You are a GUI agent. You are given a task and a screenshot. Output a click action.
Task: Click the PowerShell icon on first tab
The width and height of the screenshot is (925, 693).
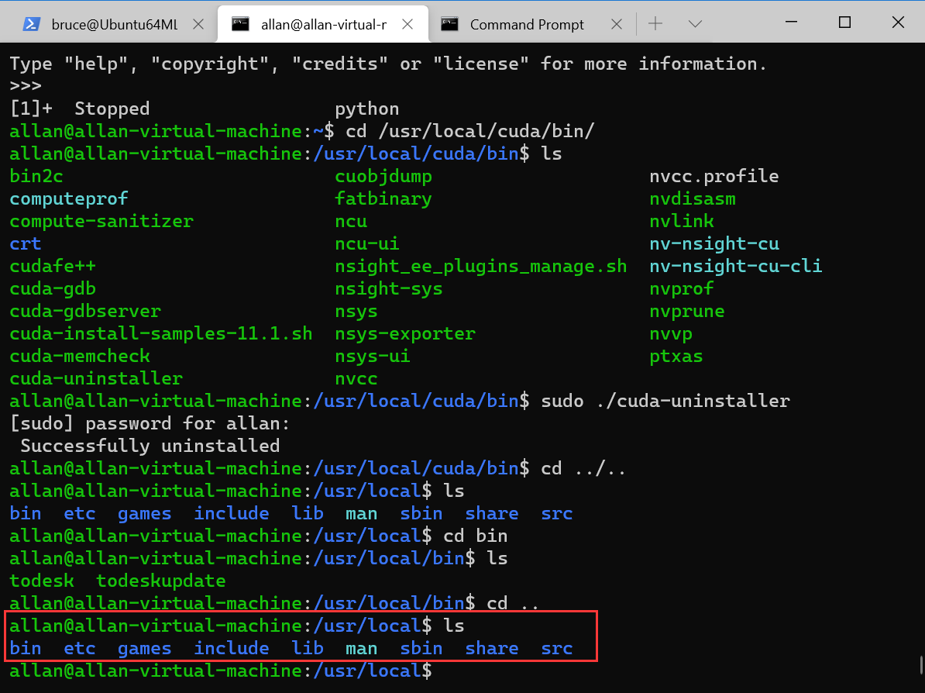pos(31,24)
